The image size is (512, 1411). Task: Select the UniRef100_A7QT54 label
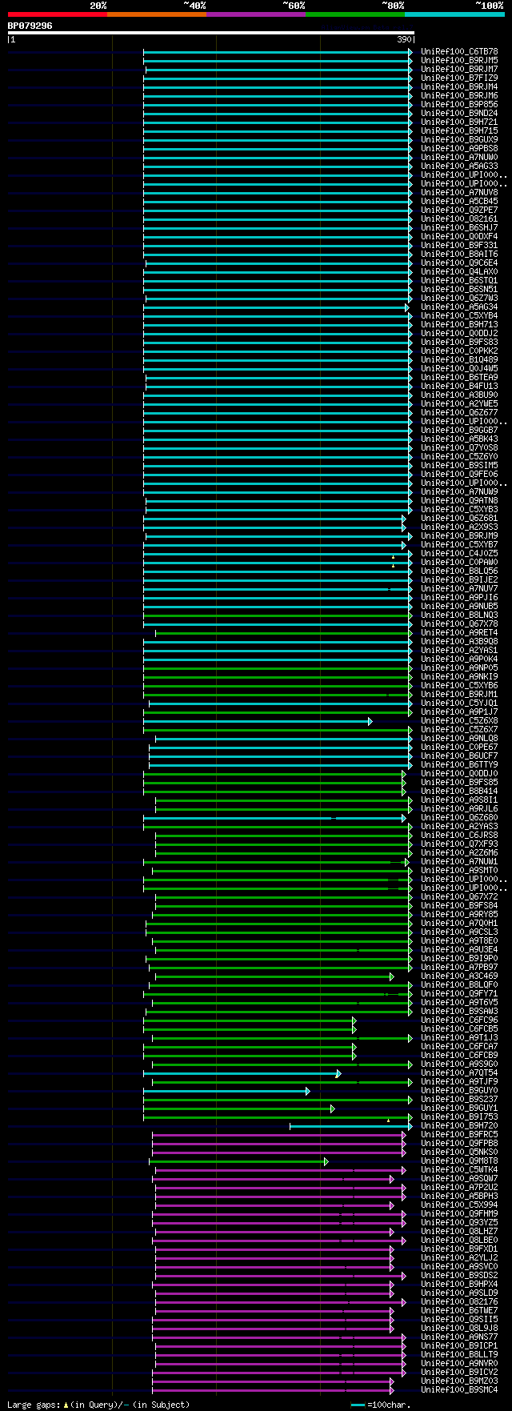click(x=459, y=1072)
